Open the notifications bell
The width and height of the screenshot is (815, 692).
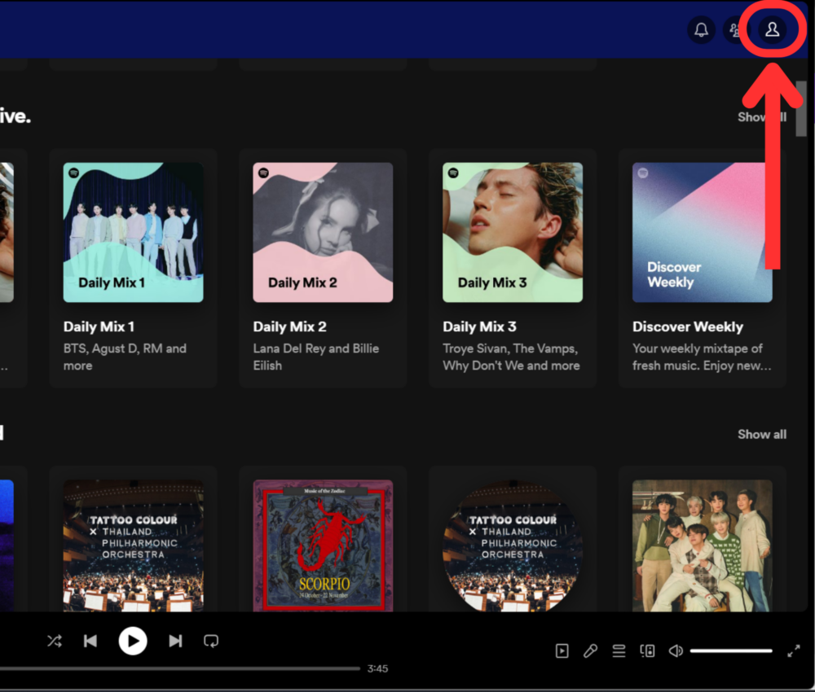point(702,30)
